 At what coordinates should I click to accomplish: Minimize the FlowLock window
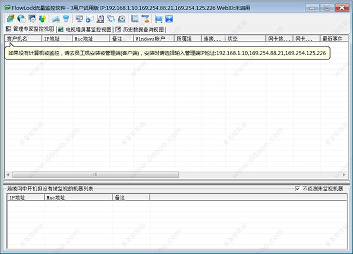(x=312, y=8)
